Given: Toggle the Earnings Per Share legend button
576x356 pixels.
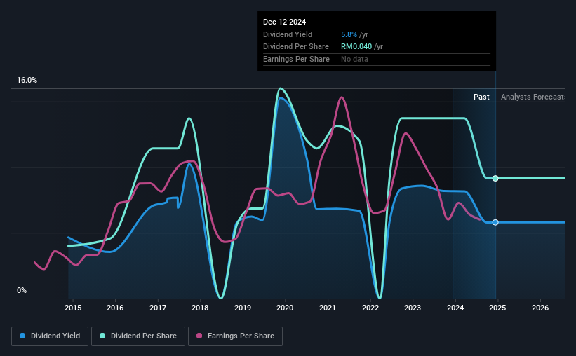Looking at the screenshot, I should click(x=235, y=336).
